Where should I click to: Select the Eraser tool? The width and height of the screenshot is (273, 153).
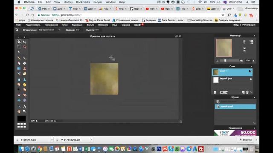coord(19,63)
